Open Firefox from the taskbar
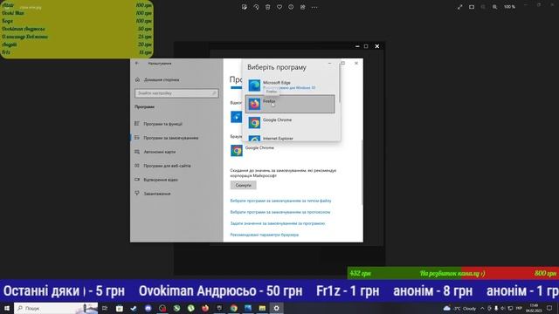 [x=205, y=308]
